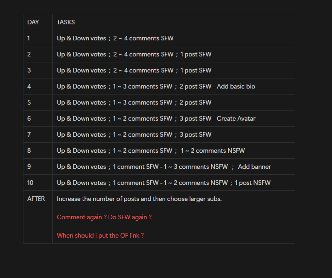Select the Day 7 row number
The image size is (332, 278).
click(29, 135)
